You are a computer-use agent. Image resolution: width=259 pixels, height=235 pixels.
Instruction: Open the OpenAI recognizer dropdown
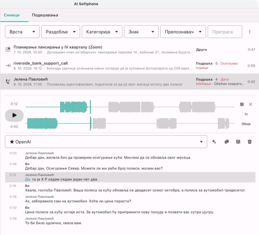106,142
